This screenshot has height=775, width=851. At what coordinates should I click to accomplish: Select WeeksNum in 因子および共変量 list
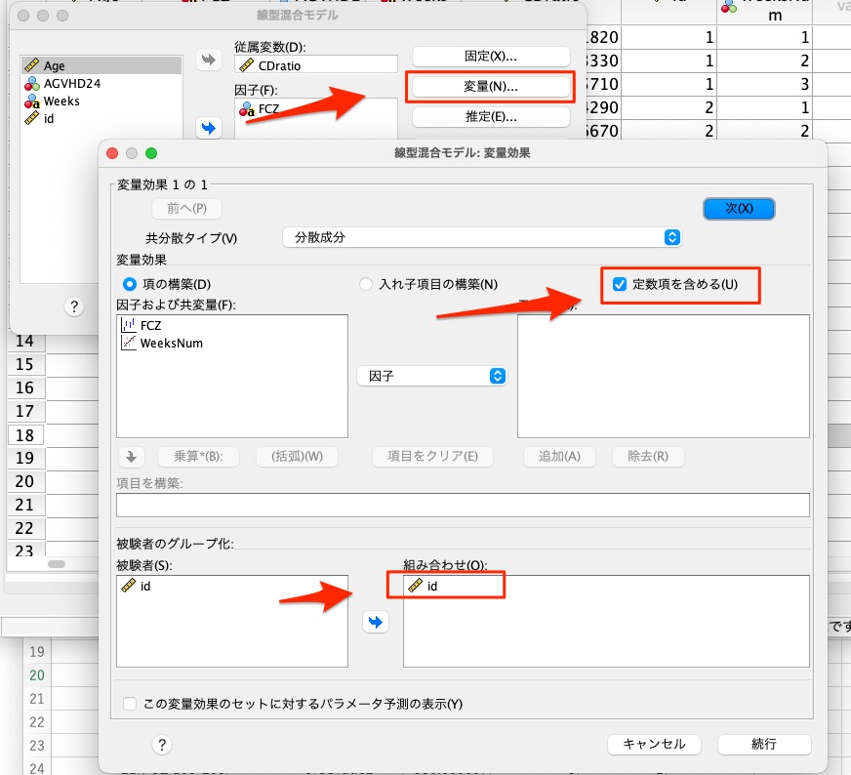point(171,344)
